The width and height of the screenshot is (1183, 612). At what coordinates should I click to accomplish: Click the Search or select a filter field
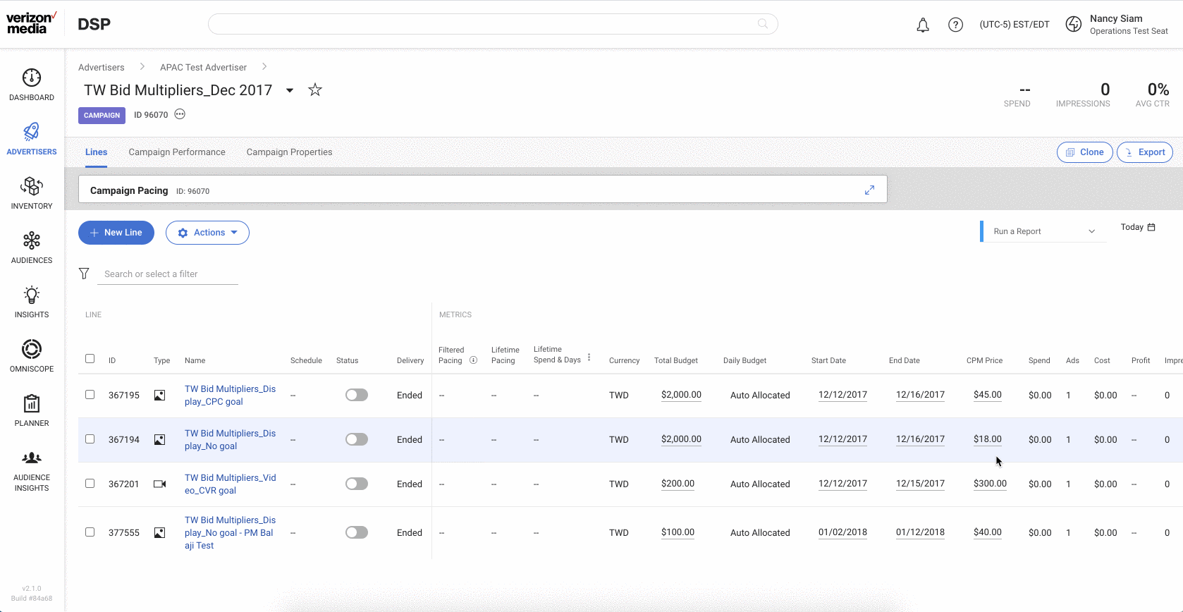tap(168, 274)
